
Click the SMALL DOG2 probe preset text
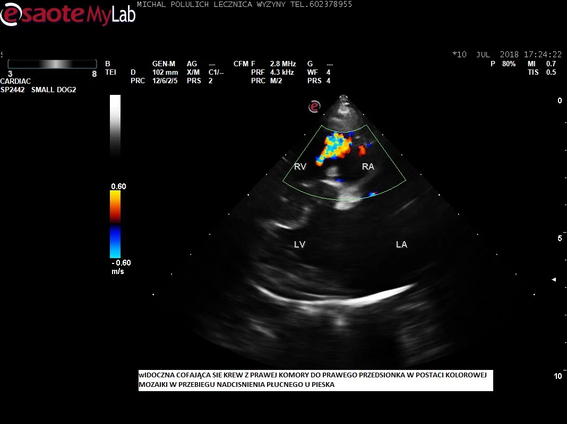53,90
